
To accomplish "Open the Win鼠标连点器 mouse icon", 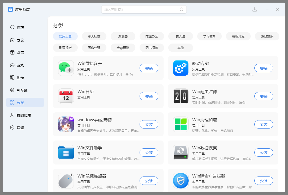I will pyautogui.click(x=66, y=181).
